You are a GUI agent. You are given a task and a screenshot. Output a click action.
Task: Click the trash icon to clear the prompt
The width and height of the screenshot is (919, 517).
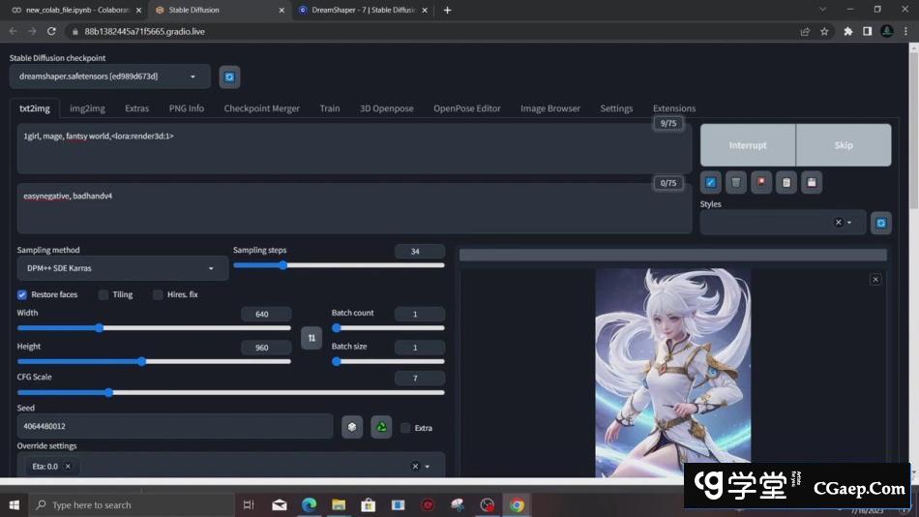point(736,182)
